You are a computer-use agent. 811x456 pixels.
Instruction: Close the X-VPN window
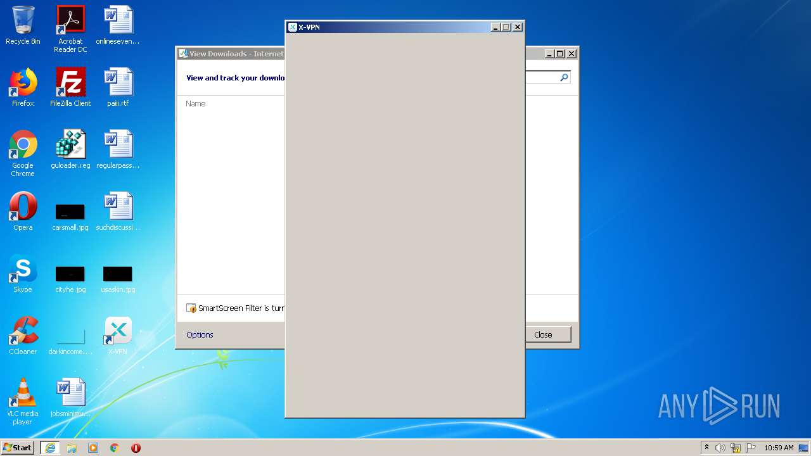click(518, 27)
